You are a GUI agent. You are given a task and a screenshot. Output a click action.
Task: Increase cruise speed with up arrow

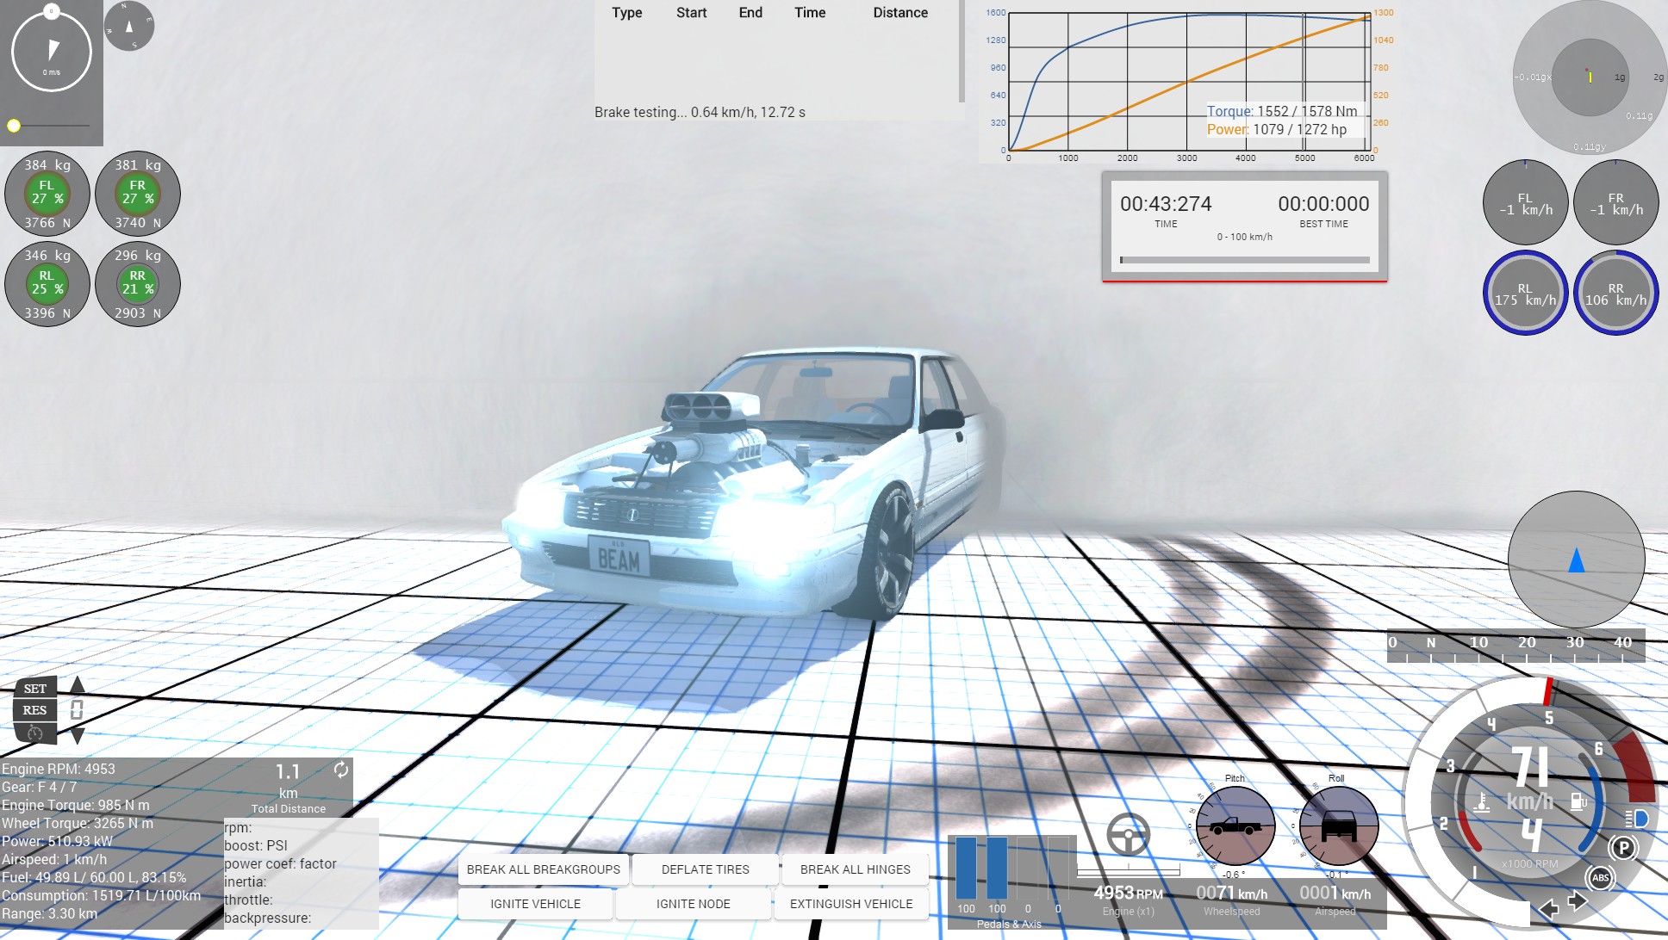tap(78, 685)
